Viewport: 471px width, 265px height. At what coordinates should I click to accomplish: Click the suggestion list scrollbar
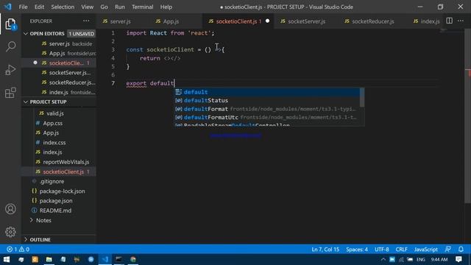[x=362, y=98]
